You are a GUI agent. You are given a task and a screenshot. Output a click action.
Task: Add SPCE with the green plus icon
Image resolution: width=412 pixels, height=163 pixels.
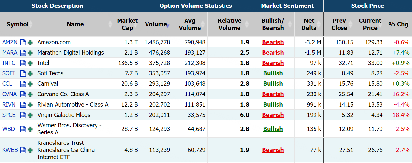(x=30, y=115)
